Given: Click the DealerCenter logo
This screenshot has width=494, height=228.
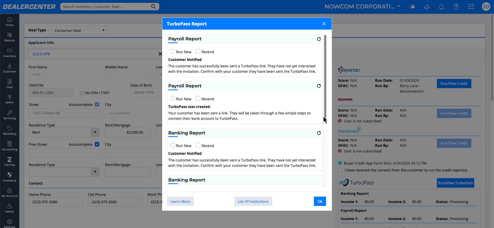Looking at the screenshot, I should (x=29, y=7).
